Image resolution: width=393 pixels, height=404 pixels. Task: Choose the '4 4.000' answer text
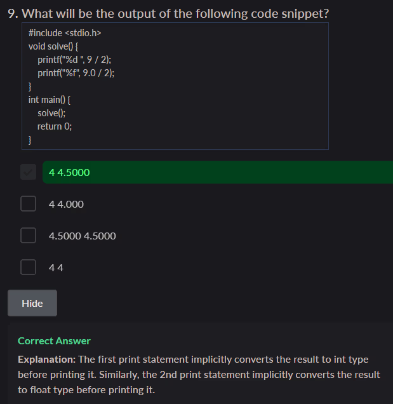(x=66, y=204)
